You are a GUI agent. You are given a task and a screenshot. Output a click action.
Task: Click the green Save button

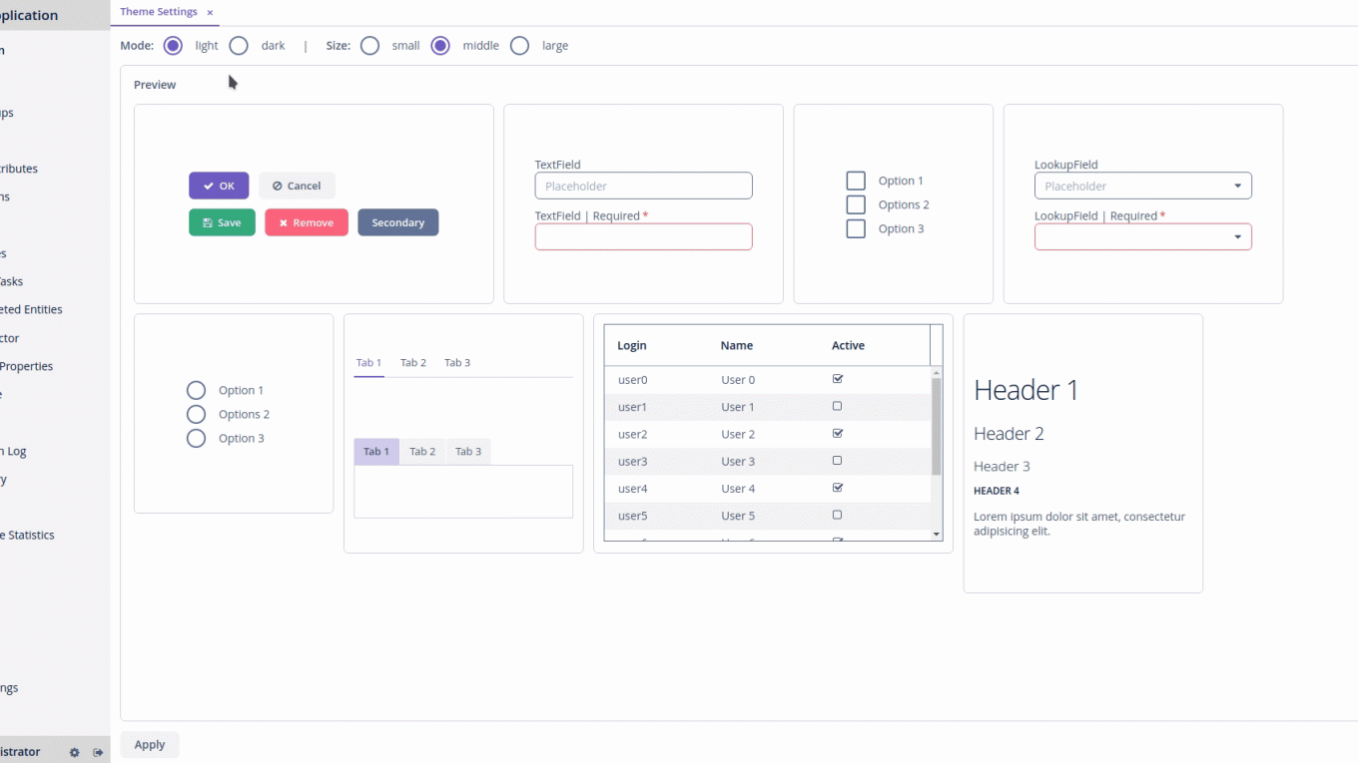click(x=222, y=222)
